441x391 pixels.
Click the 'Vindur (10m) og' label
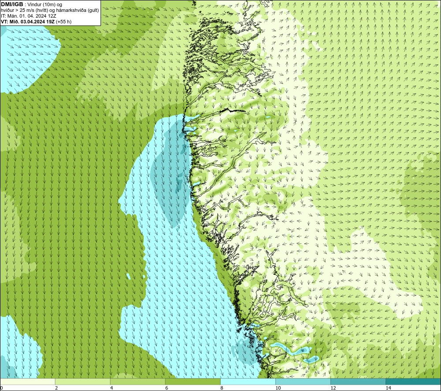tap(45, 5)
